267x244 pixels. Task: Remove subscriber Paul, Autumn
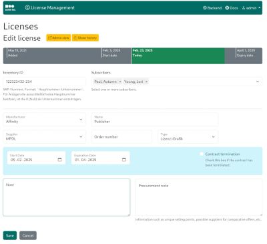(120, 82)
